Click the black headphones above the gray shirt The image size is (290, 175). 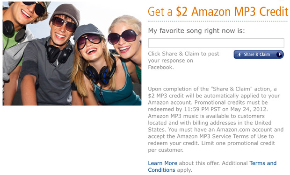(x=59, y=52)
